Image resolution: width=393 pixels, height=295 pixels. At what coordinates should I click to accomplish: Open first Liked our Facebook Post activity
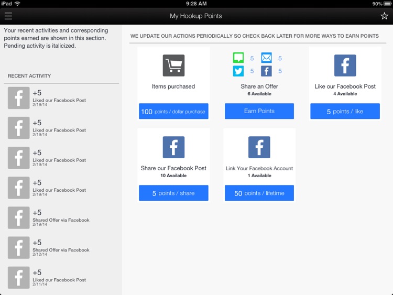pyautogui.click(x=59, y=98)
